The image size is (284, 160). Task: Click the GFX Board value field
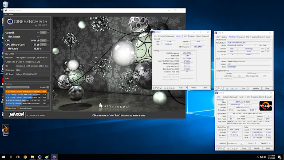click(32, 74)
